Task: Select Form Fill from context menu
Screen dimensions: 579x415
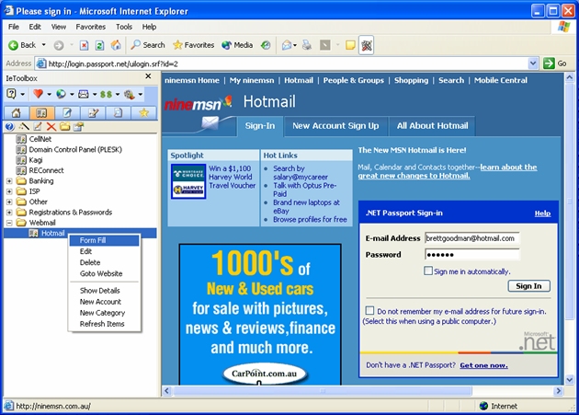Action: tap(93, 240)
